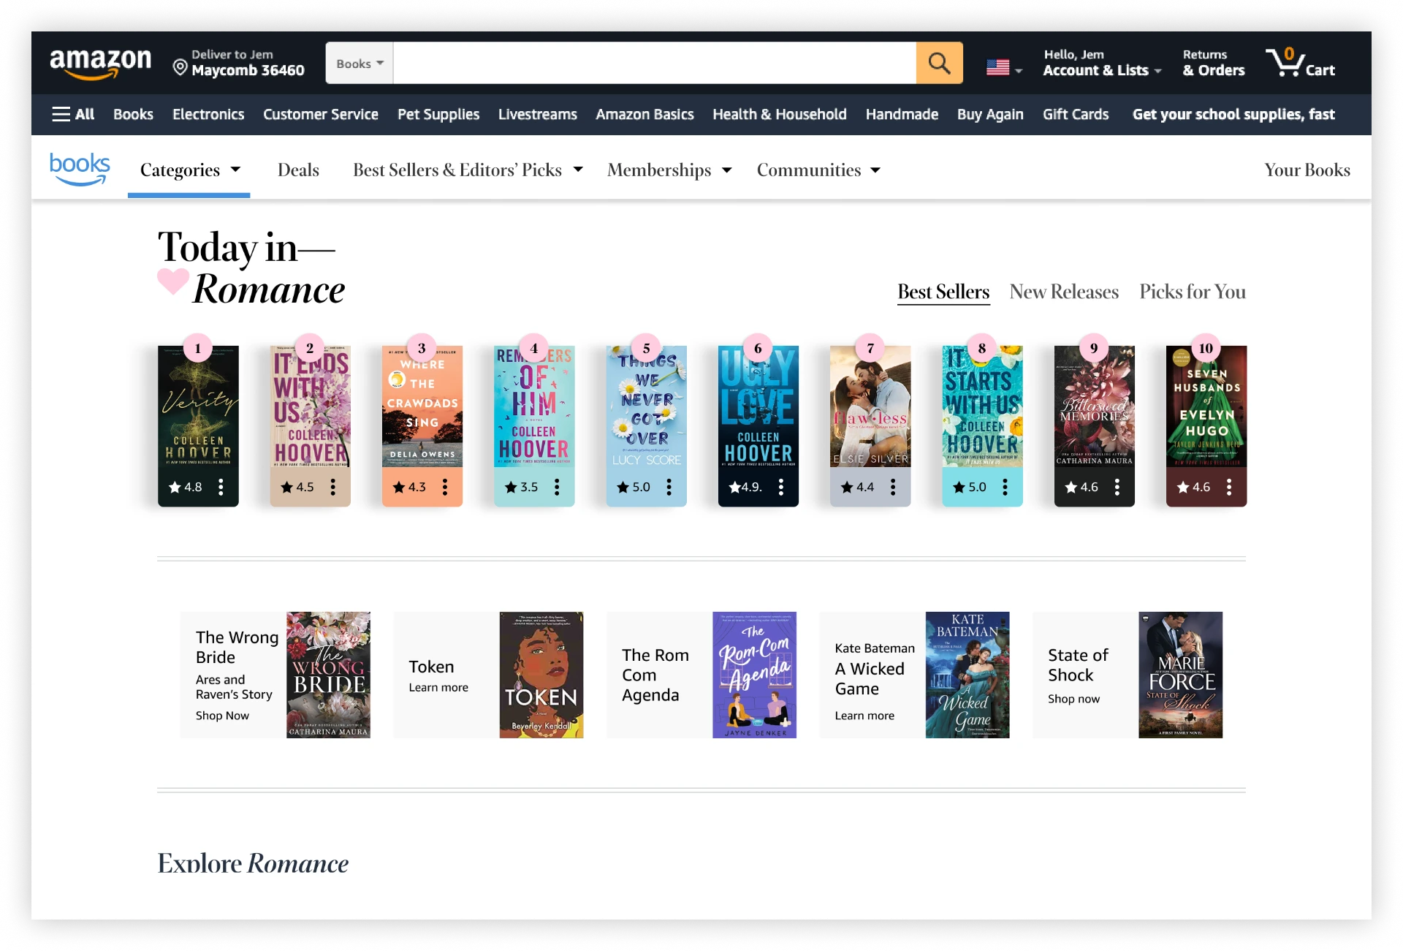The width and height of the screenshot is (1403, 951).
Task: Open three-dot menu on Seven Husbands of Evelyn Hugo
Action: coord(1229,487)
